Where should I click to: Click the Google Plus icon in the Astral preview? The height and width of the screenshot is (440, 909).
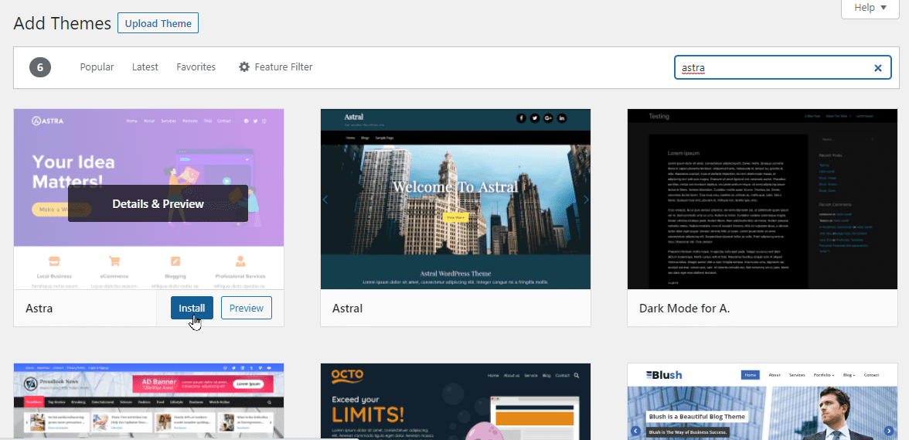click(x=549, y=118)
